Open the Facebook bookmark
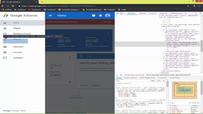Viewport: 203px width, 114px height. pos(49,10)
